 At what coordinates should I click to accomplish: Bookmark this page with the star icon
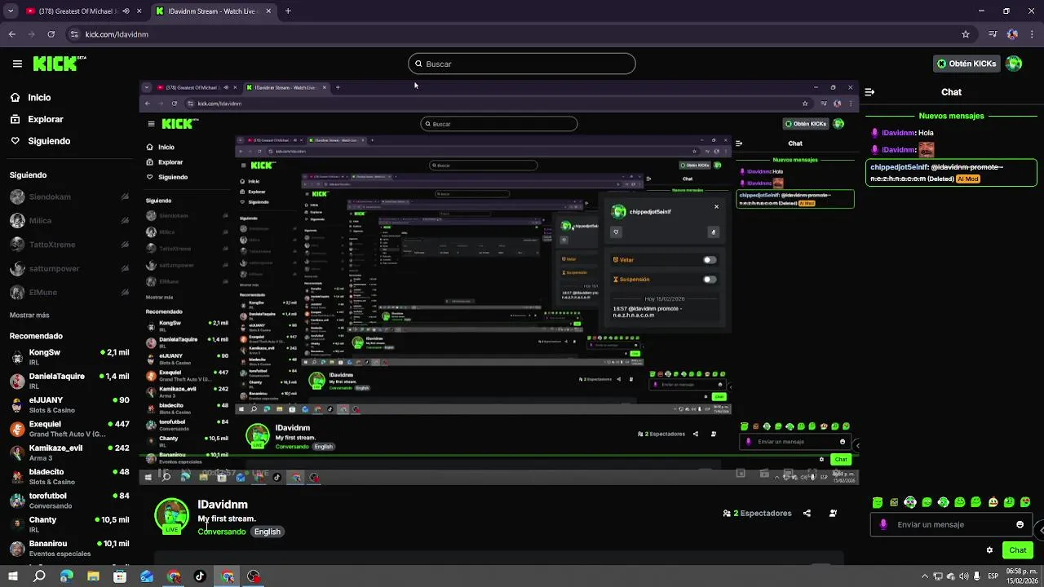coord(966,34)
